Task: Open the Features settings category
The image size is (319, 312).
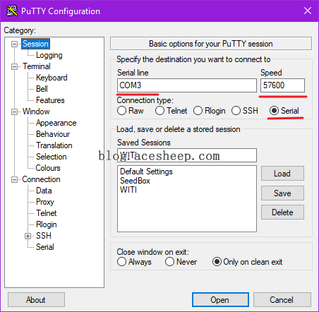Action: coord(50,100)
